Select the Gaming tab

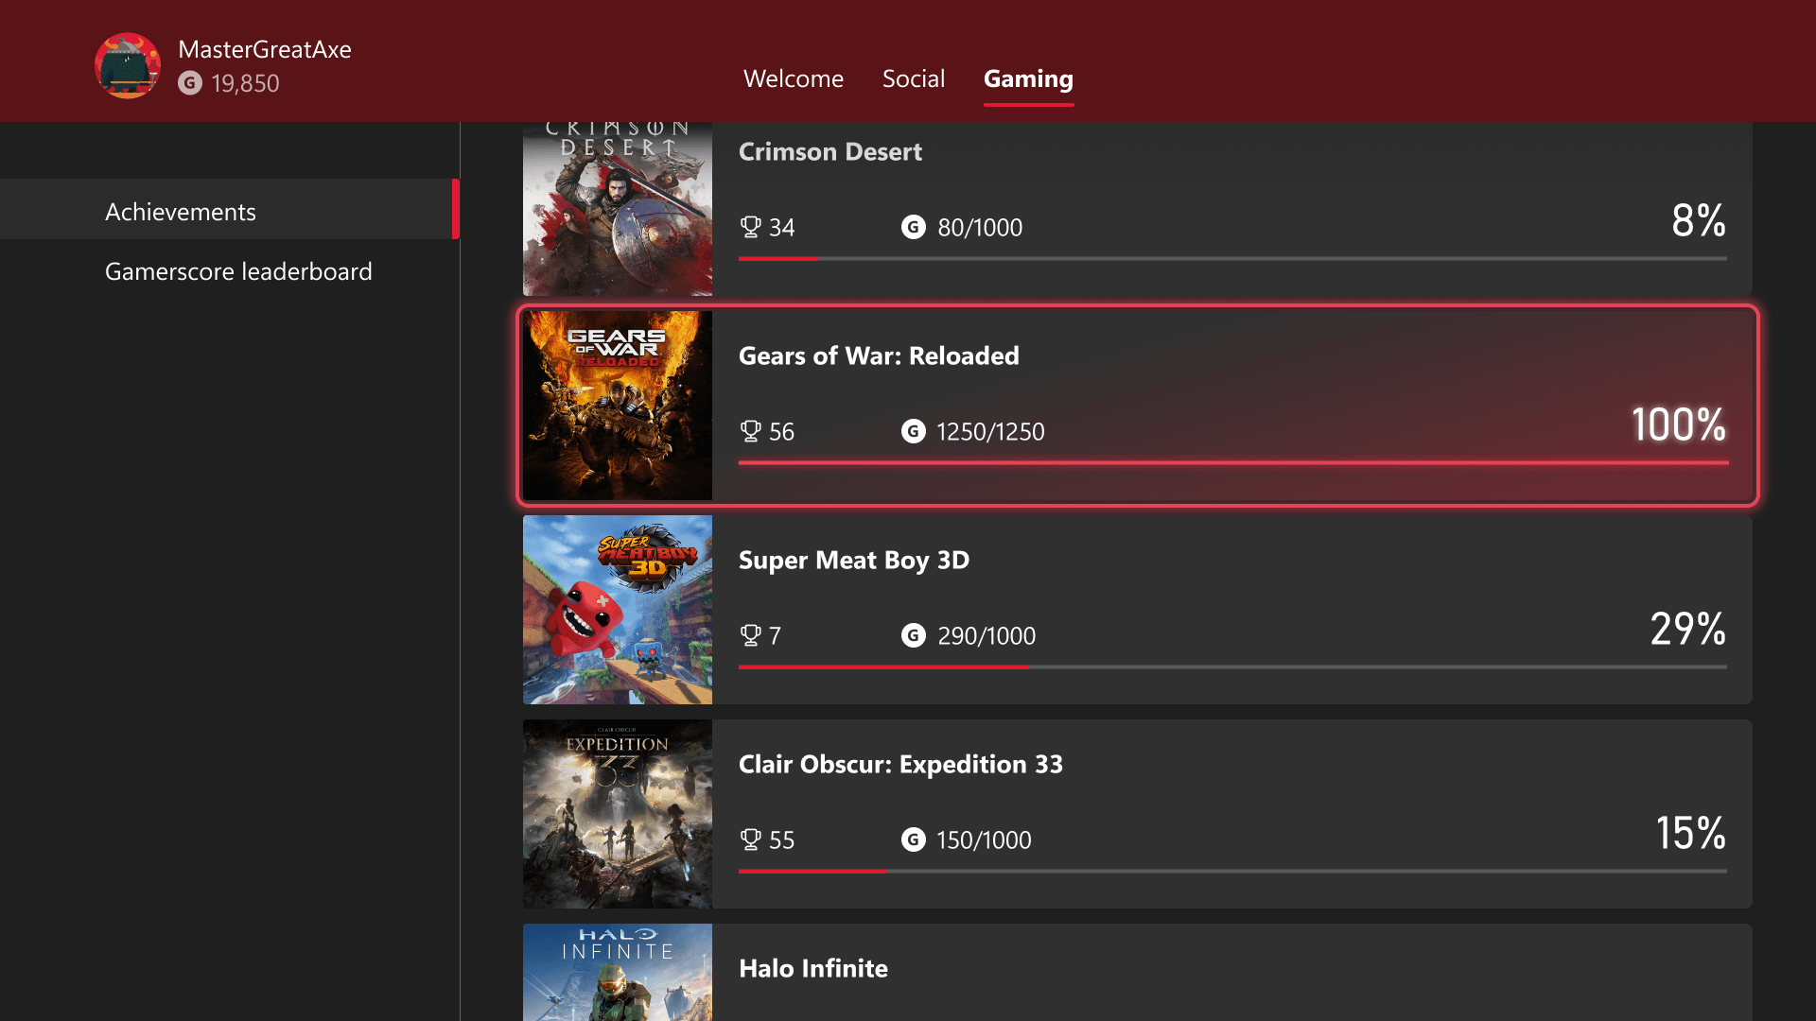coord(1028,78)
